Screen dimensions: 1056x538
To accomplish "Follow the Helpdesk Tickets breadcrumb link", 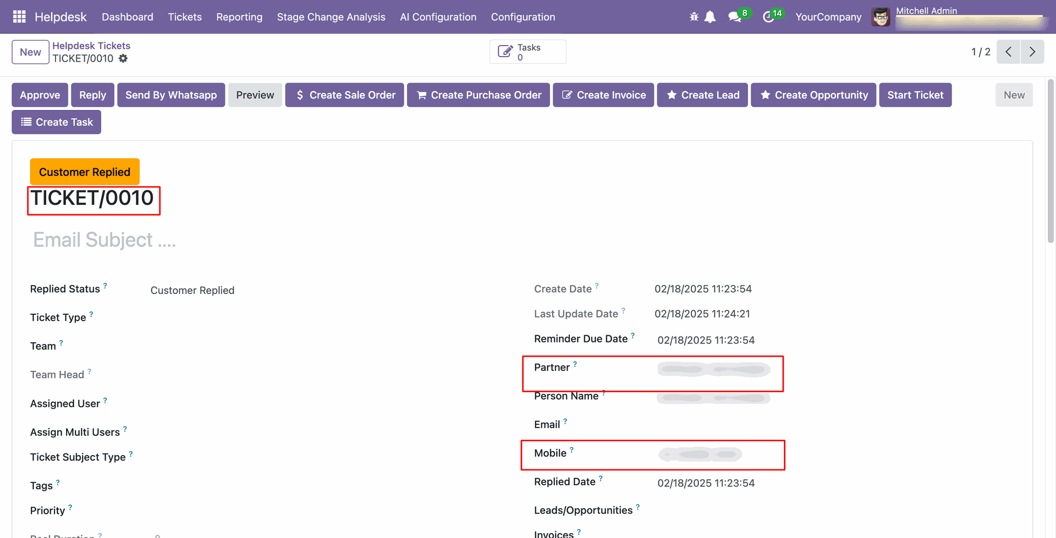I will click(91, 46).
